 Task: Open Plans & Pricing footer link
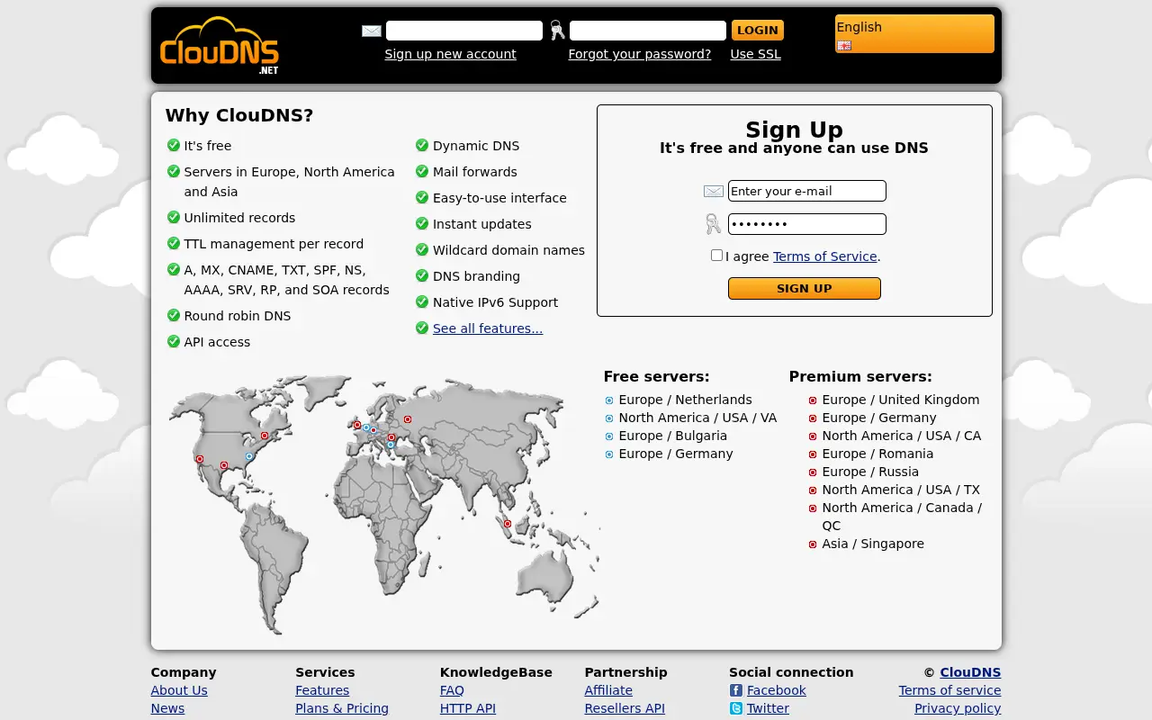(342, 708)
